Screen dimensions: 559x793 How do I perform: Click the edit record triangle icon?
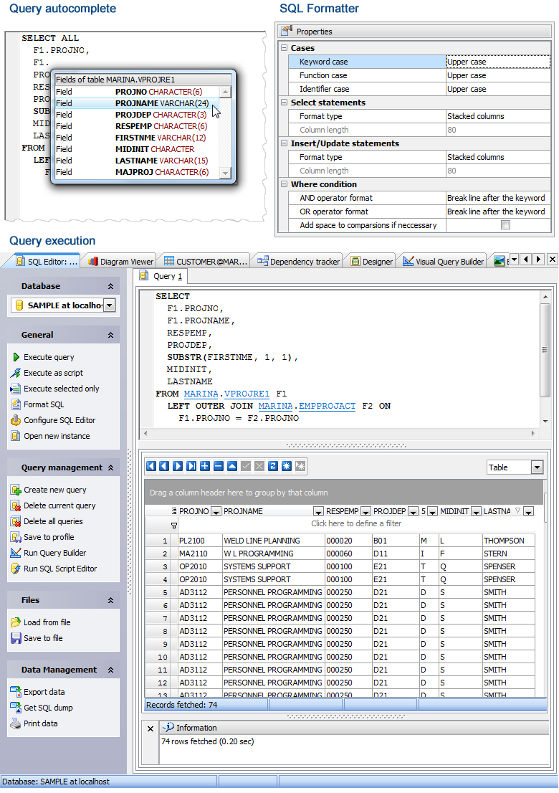[232, 466]
